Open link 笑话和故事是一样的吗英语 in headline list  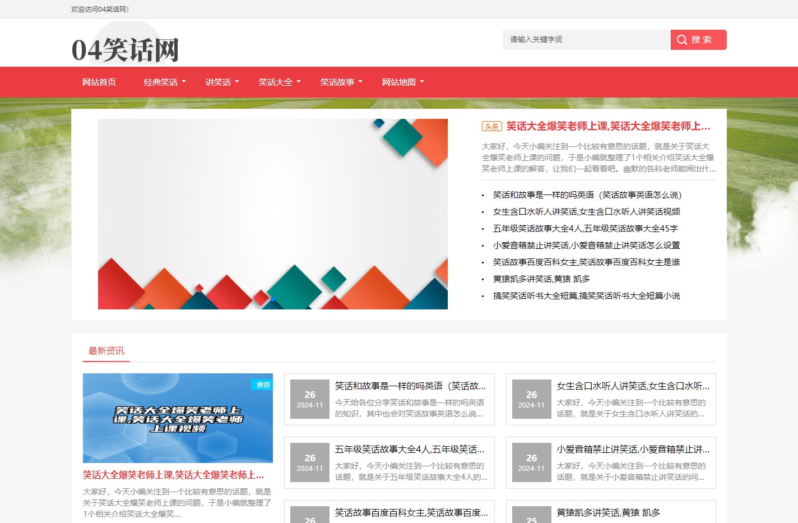tap(587, 195)
